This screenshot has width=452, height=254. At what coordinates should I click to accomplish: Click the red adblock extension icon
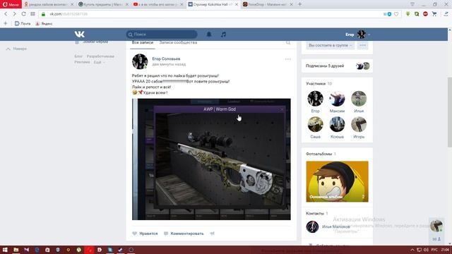[x=425, y=14]
